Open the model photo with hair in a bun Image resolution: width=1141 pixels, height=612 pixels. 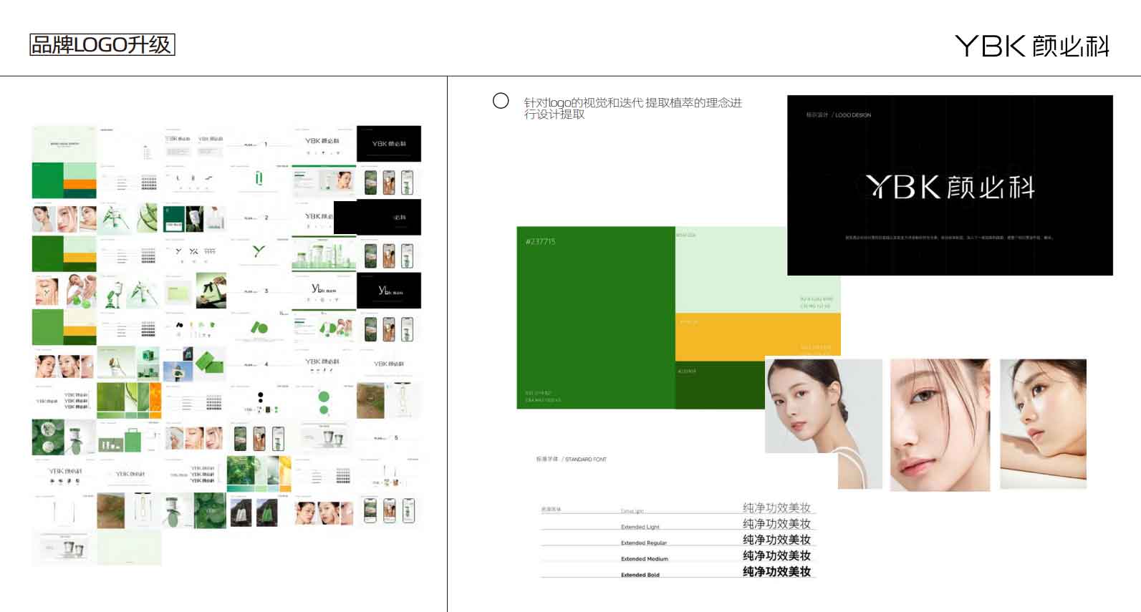click(x=824, y=422)
